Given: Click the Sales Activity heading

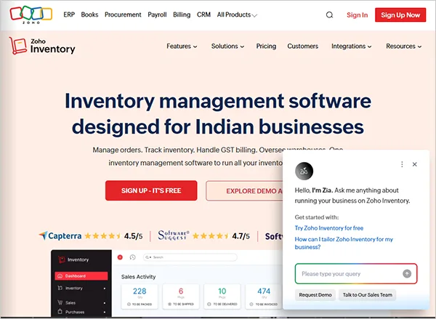Looking at the screenshot, I should point(138,277).
